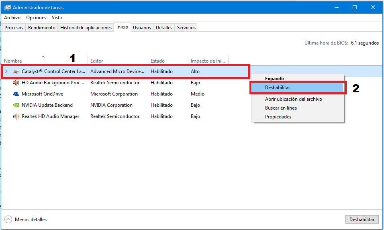This screenshot has width=384, height=230.
Task: Open the Vista menu
Action: (x=57, y=18)
